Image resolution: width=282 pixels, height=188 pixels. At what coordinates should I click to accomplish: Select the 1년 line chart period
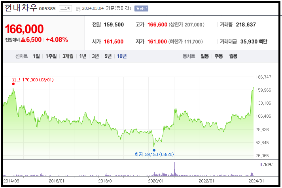click(83, 56)
